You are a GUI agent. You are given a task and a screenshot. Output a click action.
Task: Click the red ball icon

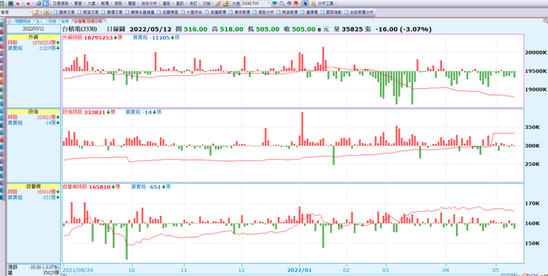tap(296, 4)
